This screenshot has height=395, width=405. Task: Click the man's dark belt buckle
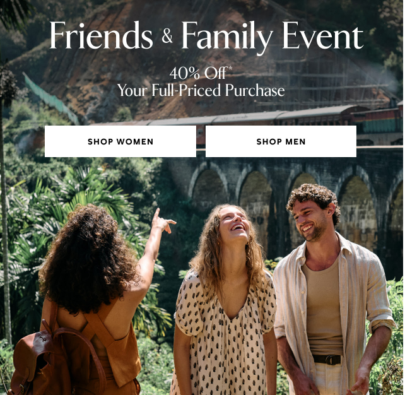point(331,360)
